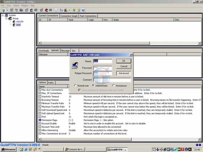This screenshot has height=152, width=203.
Task: Click the green system tray icon
Action: coord(179,149)
